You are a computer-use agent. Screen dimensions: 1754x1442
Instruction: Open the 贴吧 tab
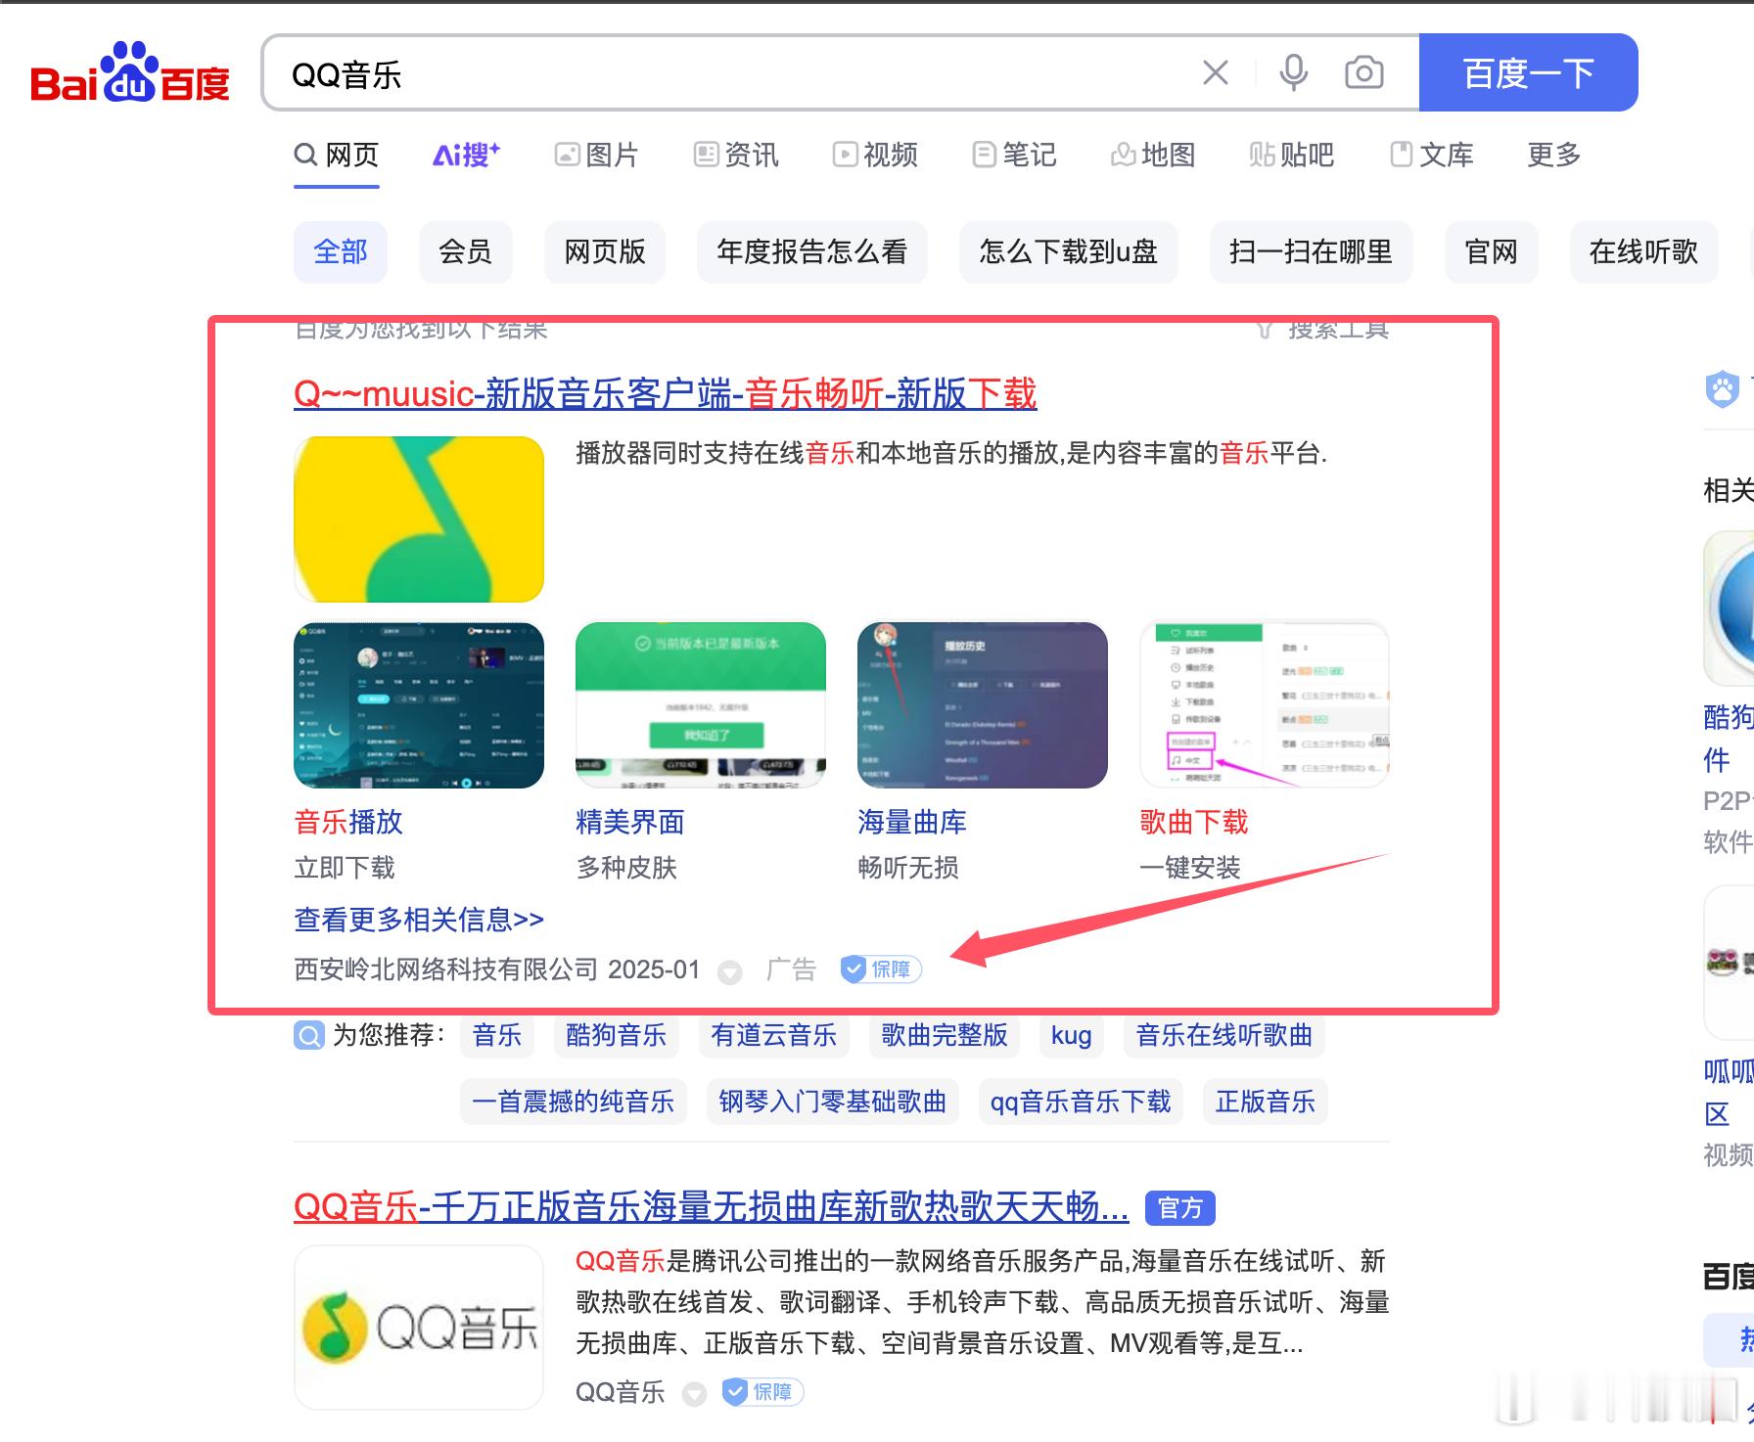point(1292,155)
